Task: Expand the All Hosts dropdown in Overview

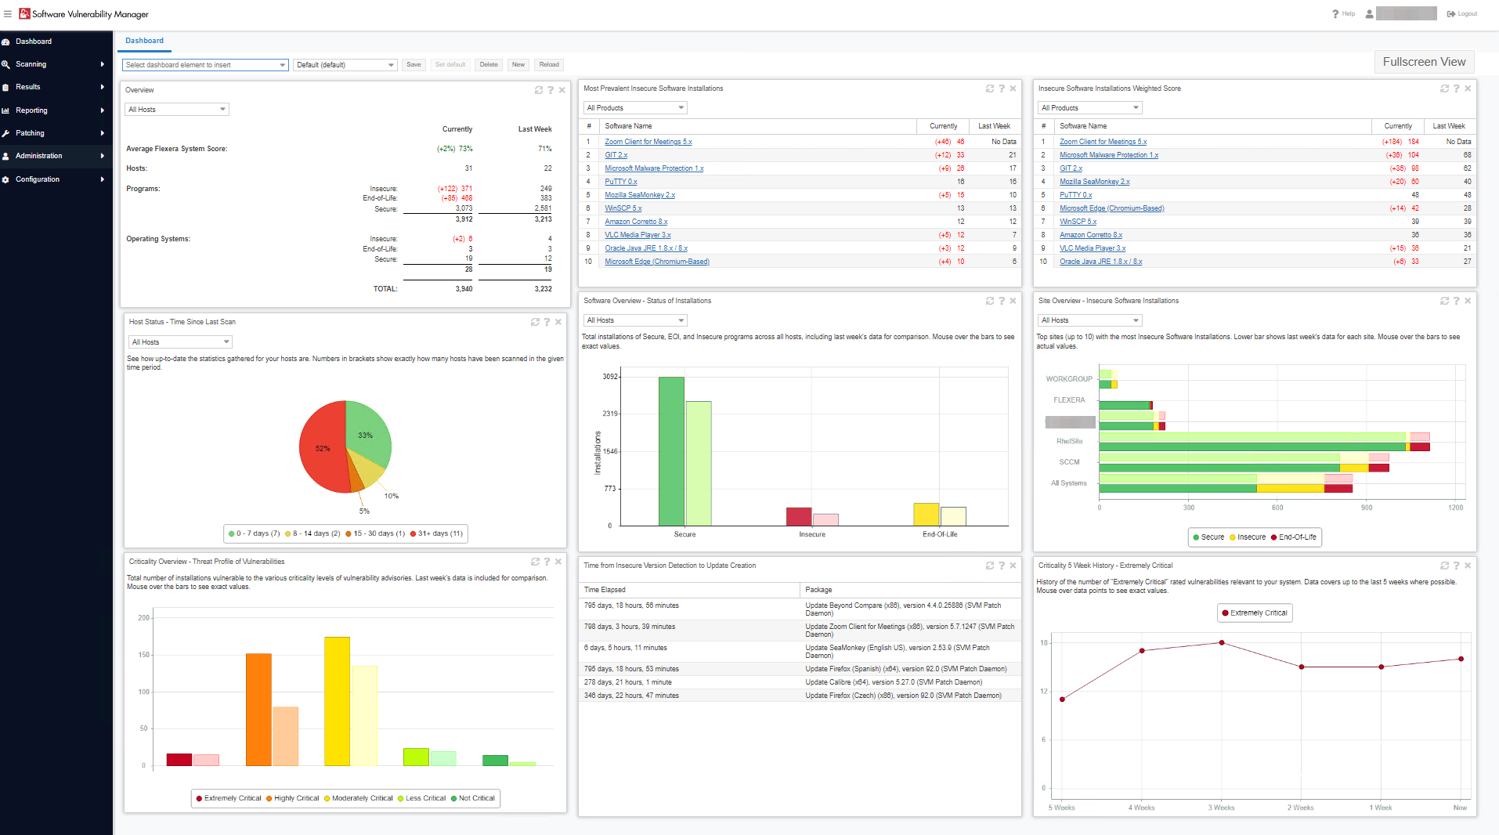Action: pos(177,110)
